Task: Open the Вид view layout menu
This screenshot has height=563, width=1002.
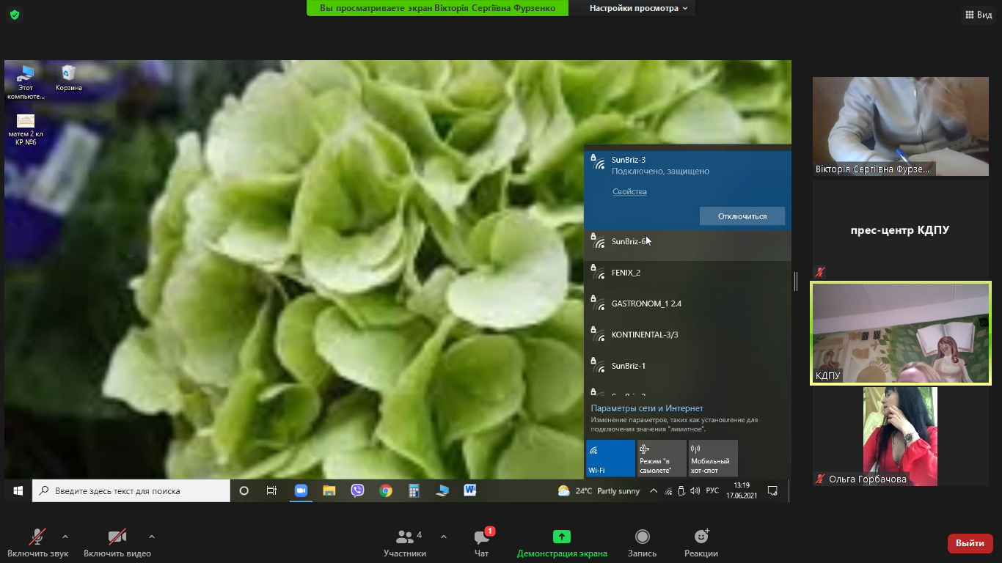Action: point(979,15)
